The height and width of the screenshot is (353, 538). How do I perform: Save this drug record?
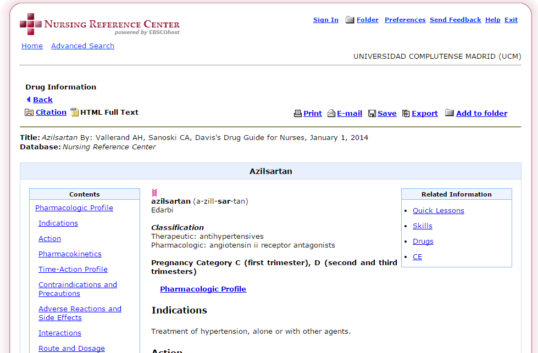coord(387,114)
